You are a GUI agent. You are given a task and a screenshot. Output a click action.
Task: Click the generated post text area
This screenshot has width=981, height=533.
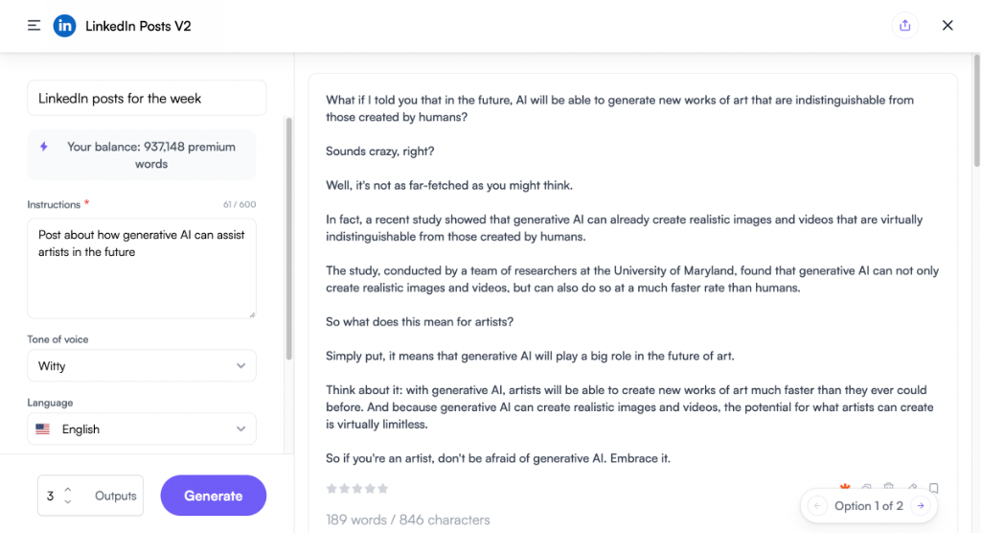pyautogui.click(x=632, y=279)
